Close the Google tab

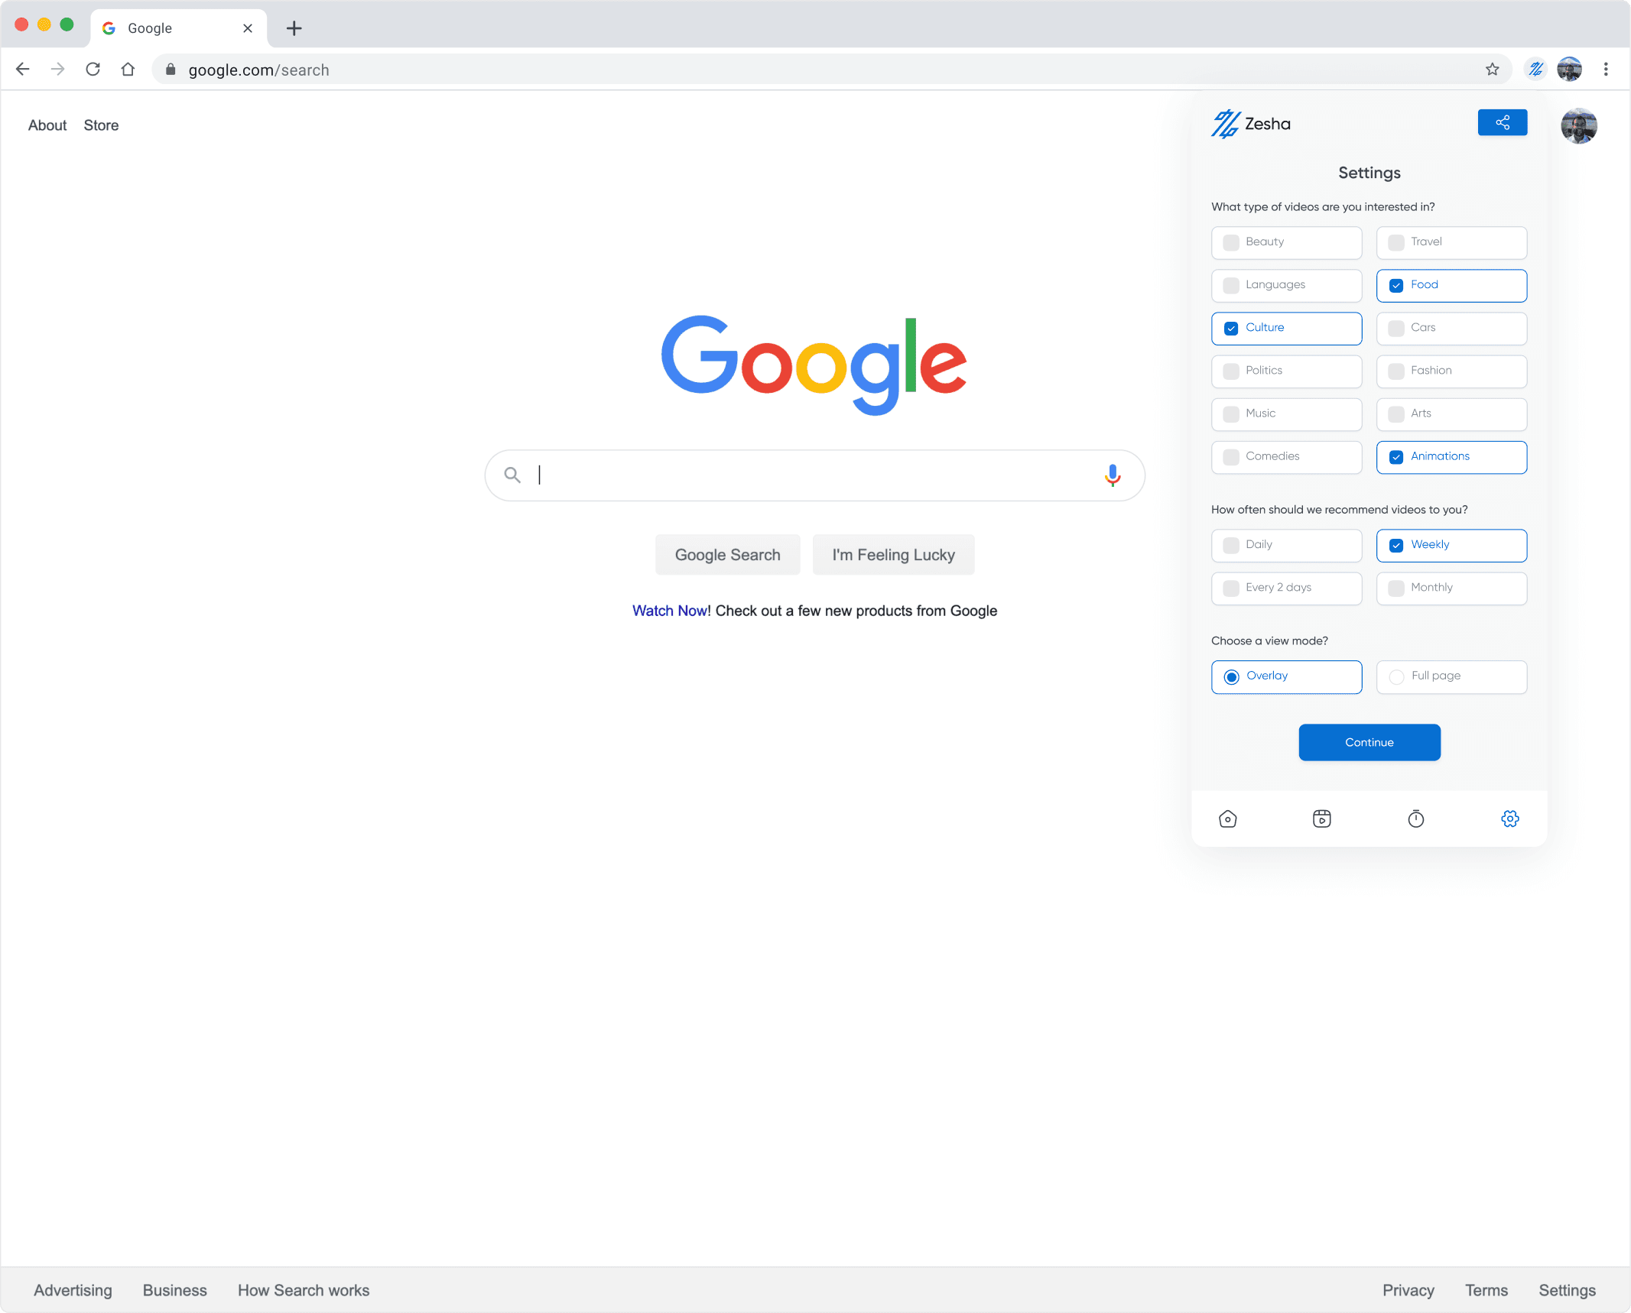tap(247, 28)
